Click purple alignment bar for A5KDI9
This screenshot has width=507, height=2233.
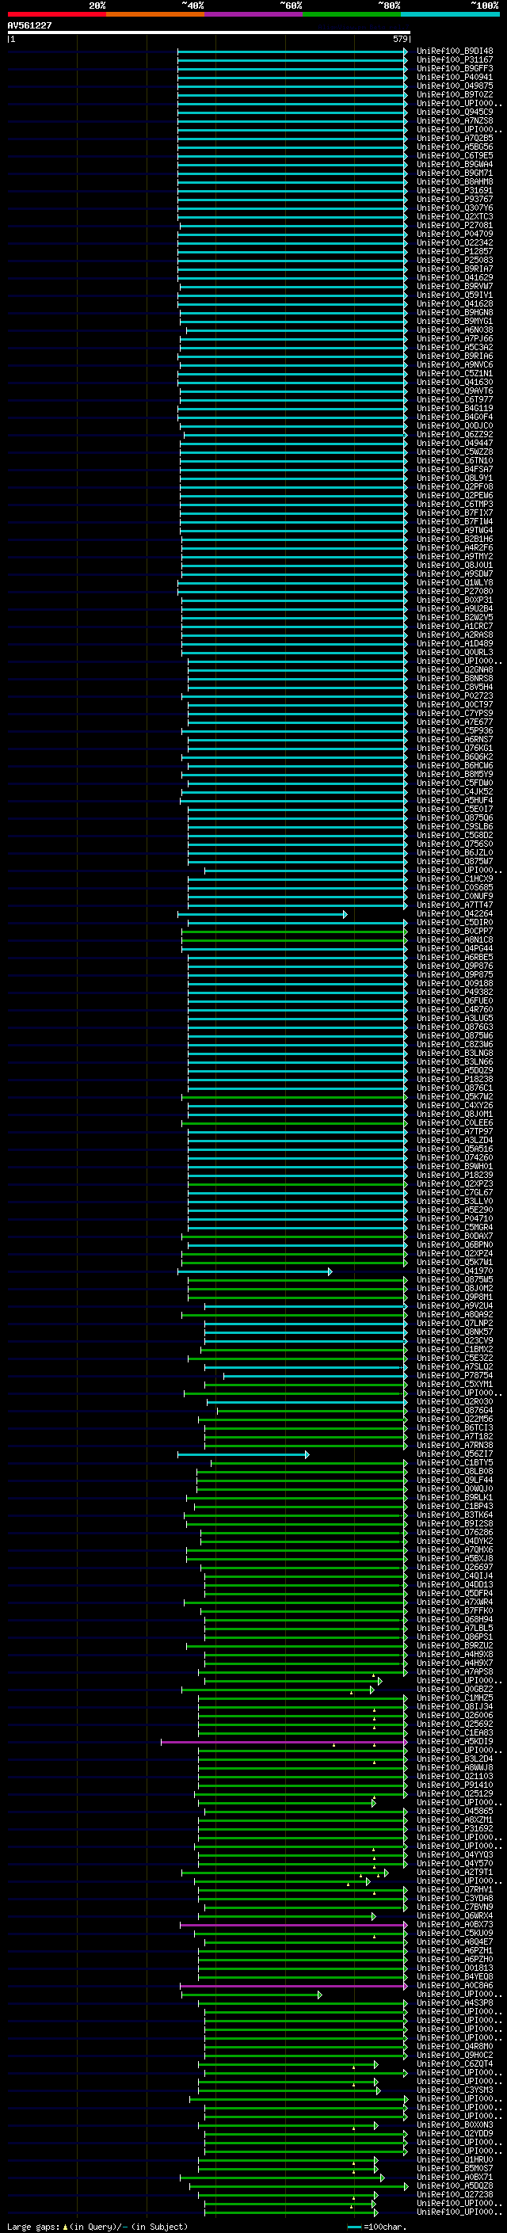pos(284,1743)
